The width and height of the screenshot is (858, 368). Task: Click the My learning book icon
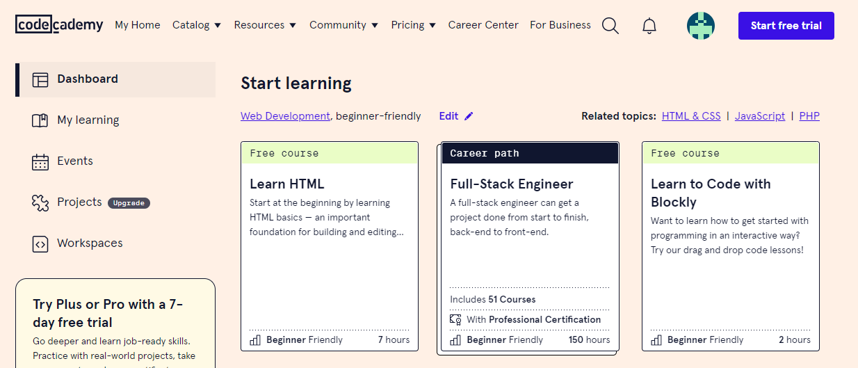(40, 120)
